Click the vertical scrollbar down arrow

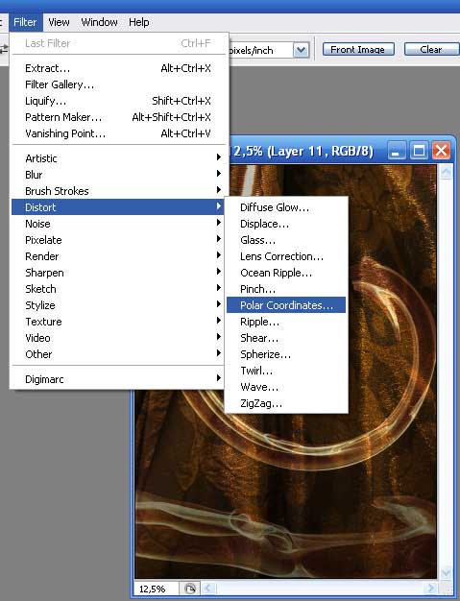[446, 572]
